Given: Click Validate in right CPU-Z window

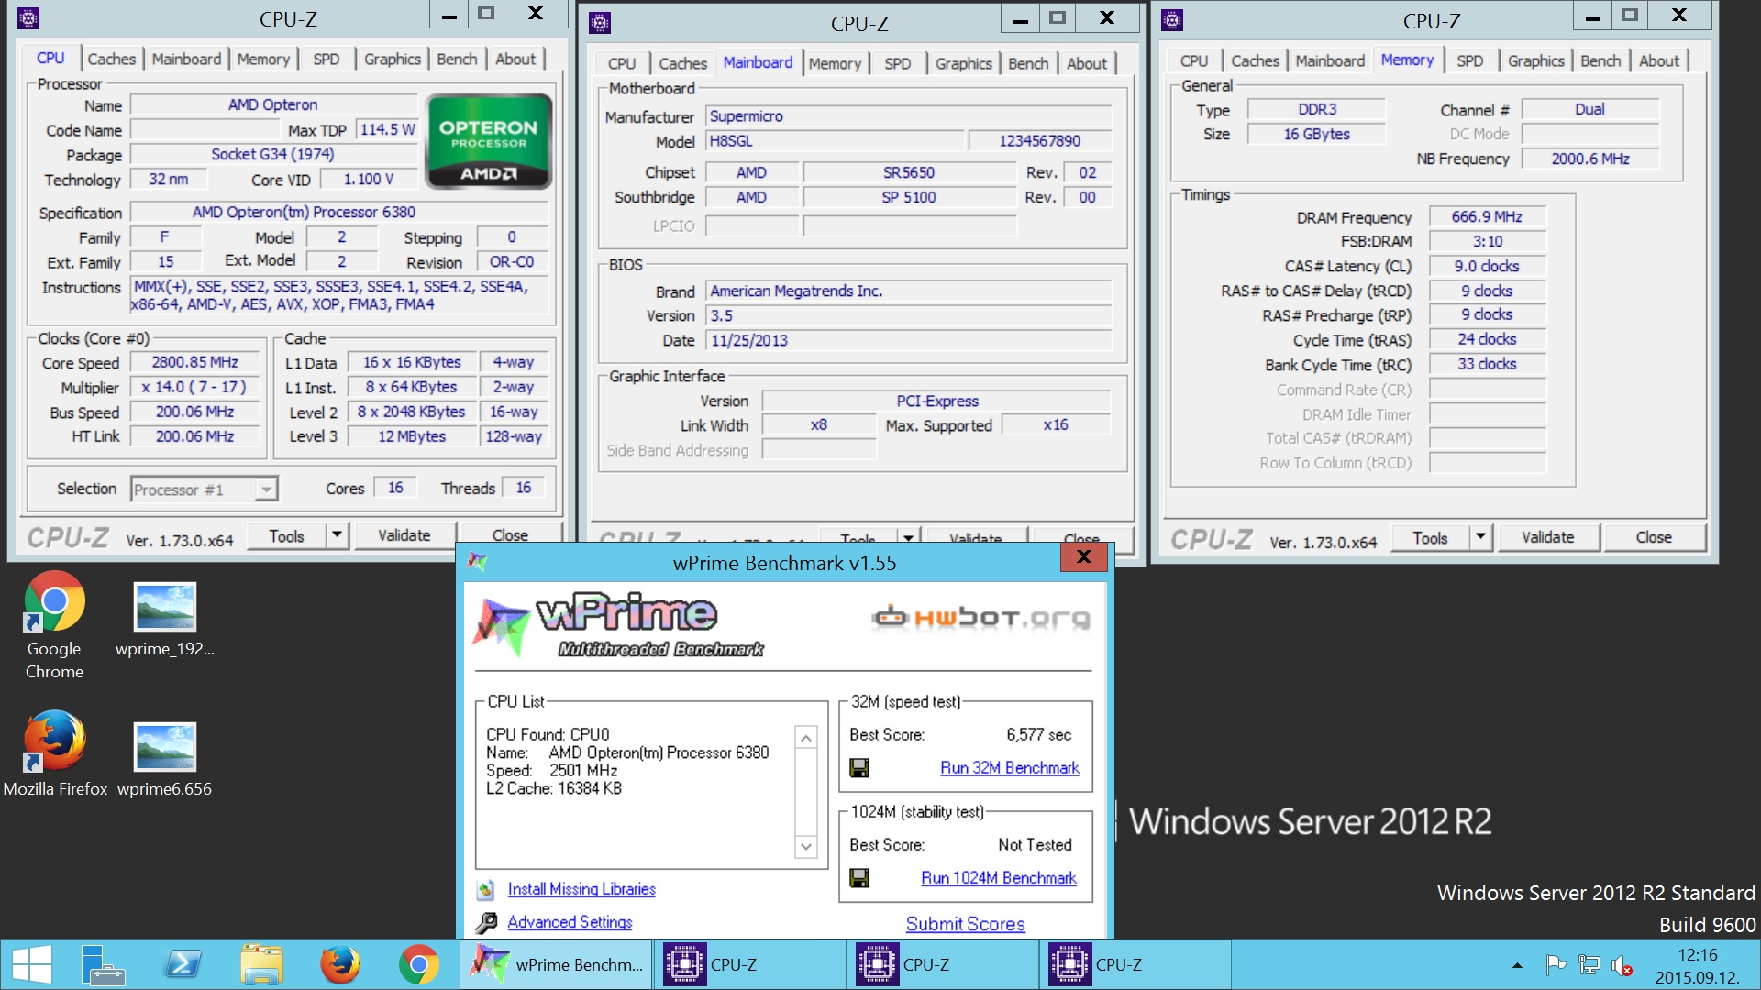Looking at the screenshot, I should pyautogui.click(x=1548, y=537).
